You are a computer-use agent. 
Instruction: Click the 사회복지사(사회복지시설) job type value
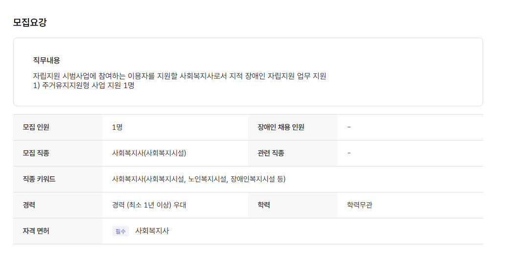coord(149,153)
